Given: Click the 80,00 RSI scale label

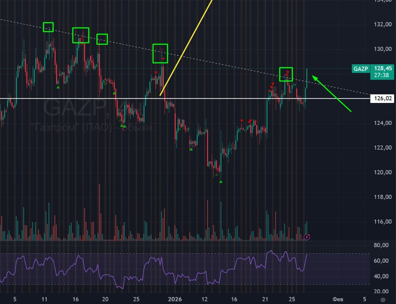Looking at the screenshot, I should [x=381, y=245].
